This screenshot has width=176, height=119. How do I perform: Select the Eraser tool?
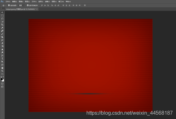coord(2,43)
